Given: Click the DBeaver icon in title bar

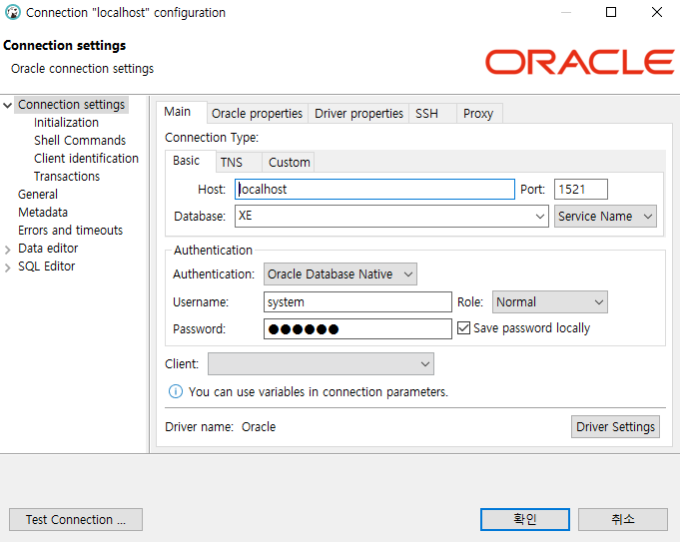Looking at the screenshot, I should click(13, 12).
